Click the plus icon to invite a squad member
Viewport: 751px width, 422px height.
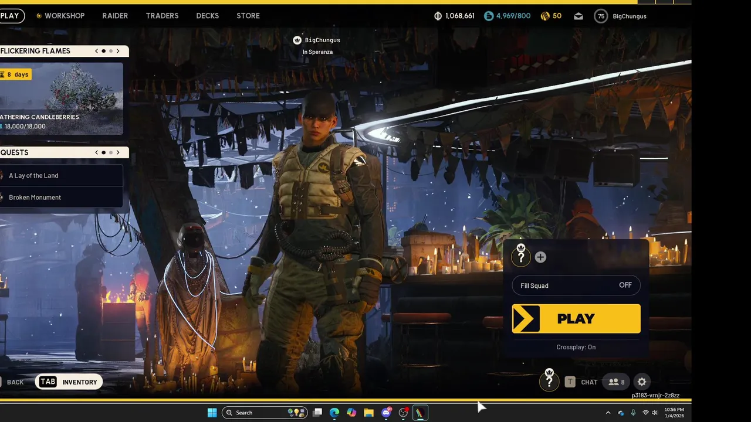540,257
